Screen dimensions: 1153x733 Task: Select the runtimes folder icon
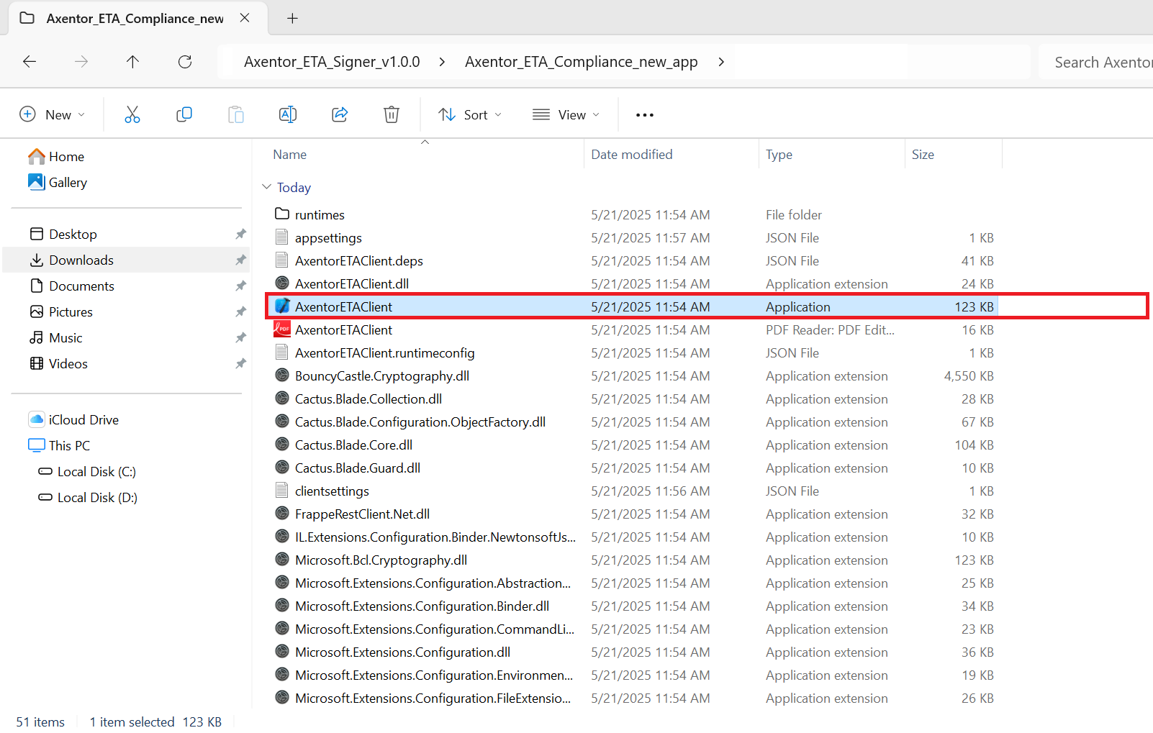point(282,214)
